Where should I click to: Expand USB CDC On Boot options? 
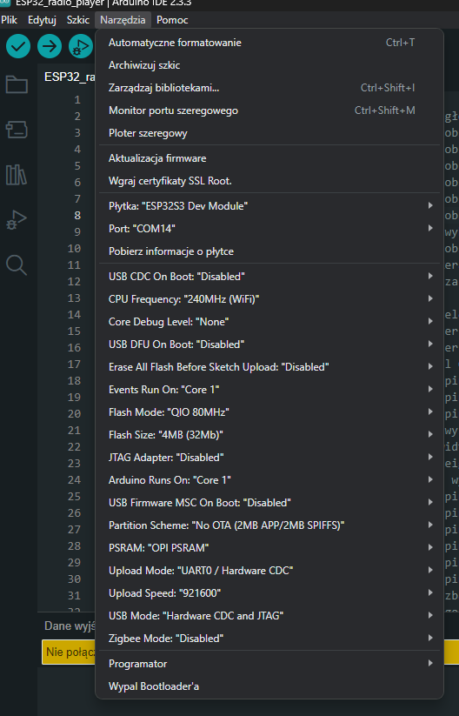[269, 277]
